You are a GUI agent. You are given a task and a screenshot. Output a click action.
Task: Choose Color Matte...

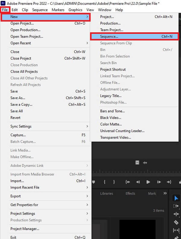tap(134, 124)
